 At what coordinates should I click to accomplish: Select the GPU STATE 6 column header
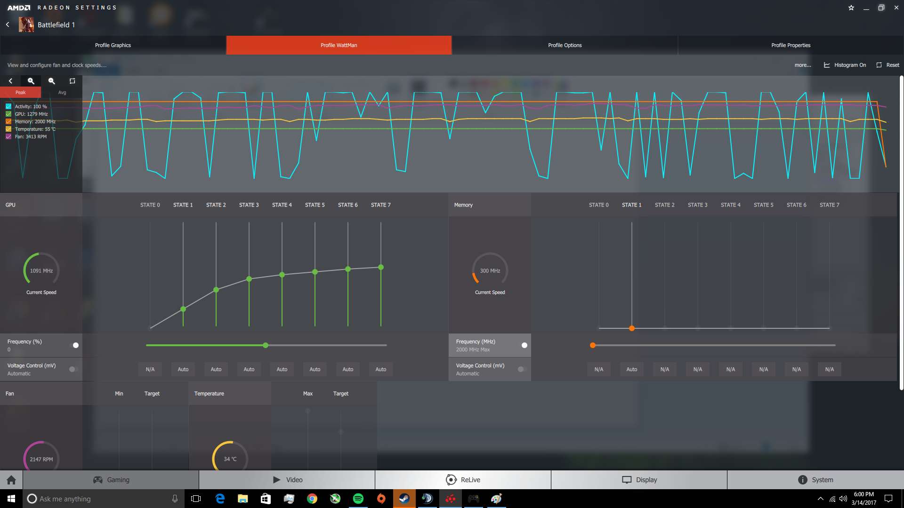tap(348, 205)
